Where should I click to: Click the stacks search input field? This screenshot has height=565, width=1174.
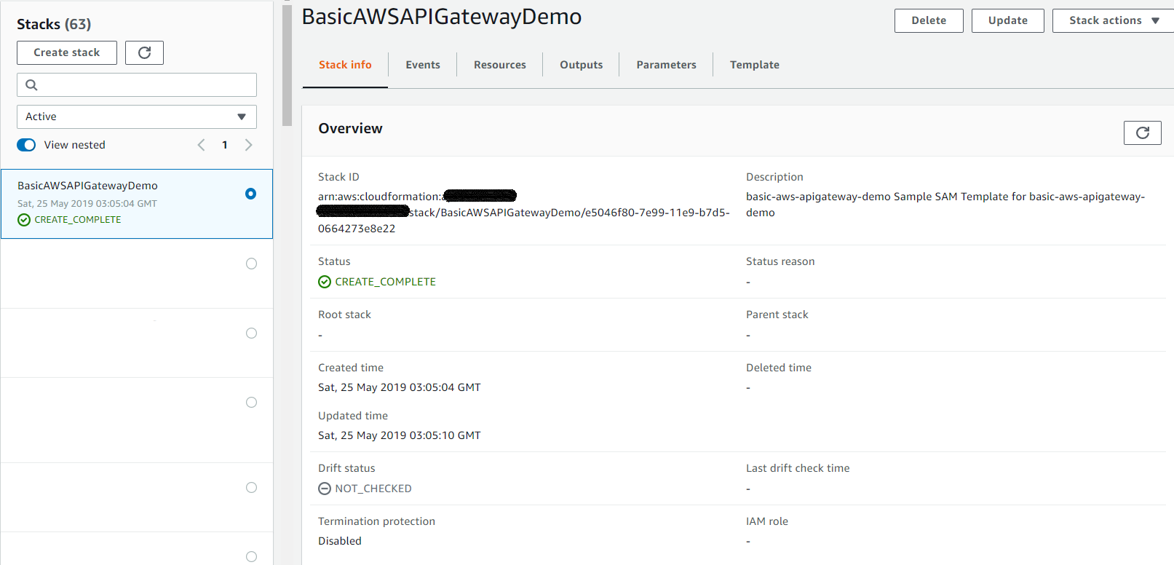click(137, 84)
